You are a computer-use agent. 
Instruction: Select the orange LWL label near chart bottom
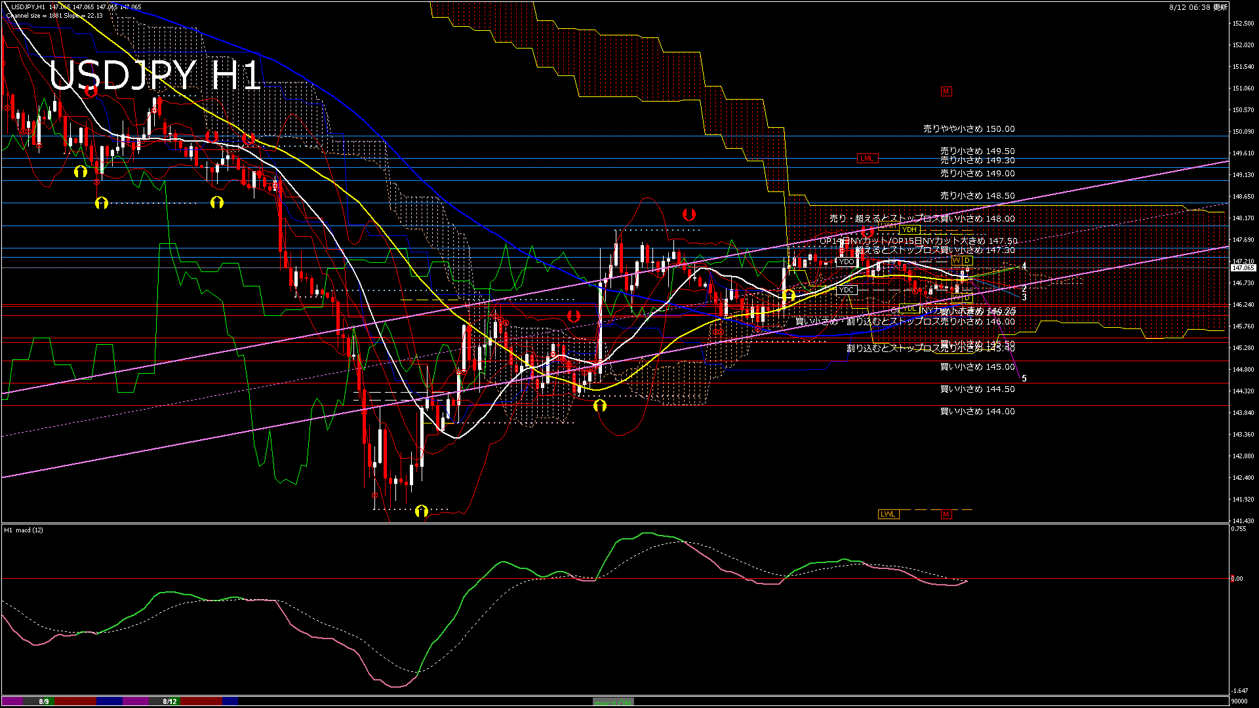pyautogui.click(x=887, y=514)
